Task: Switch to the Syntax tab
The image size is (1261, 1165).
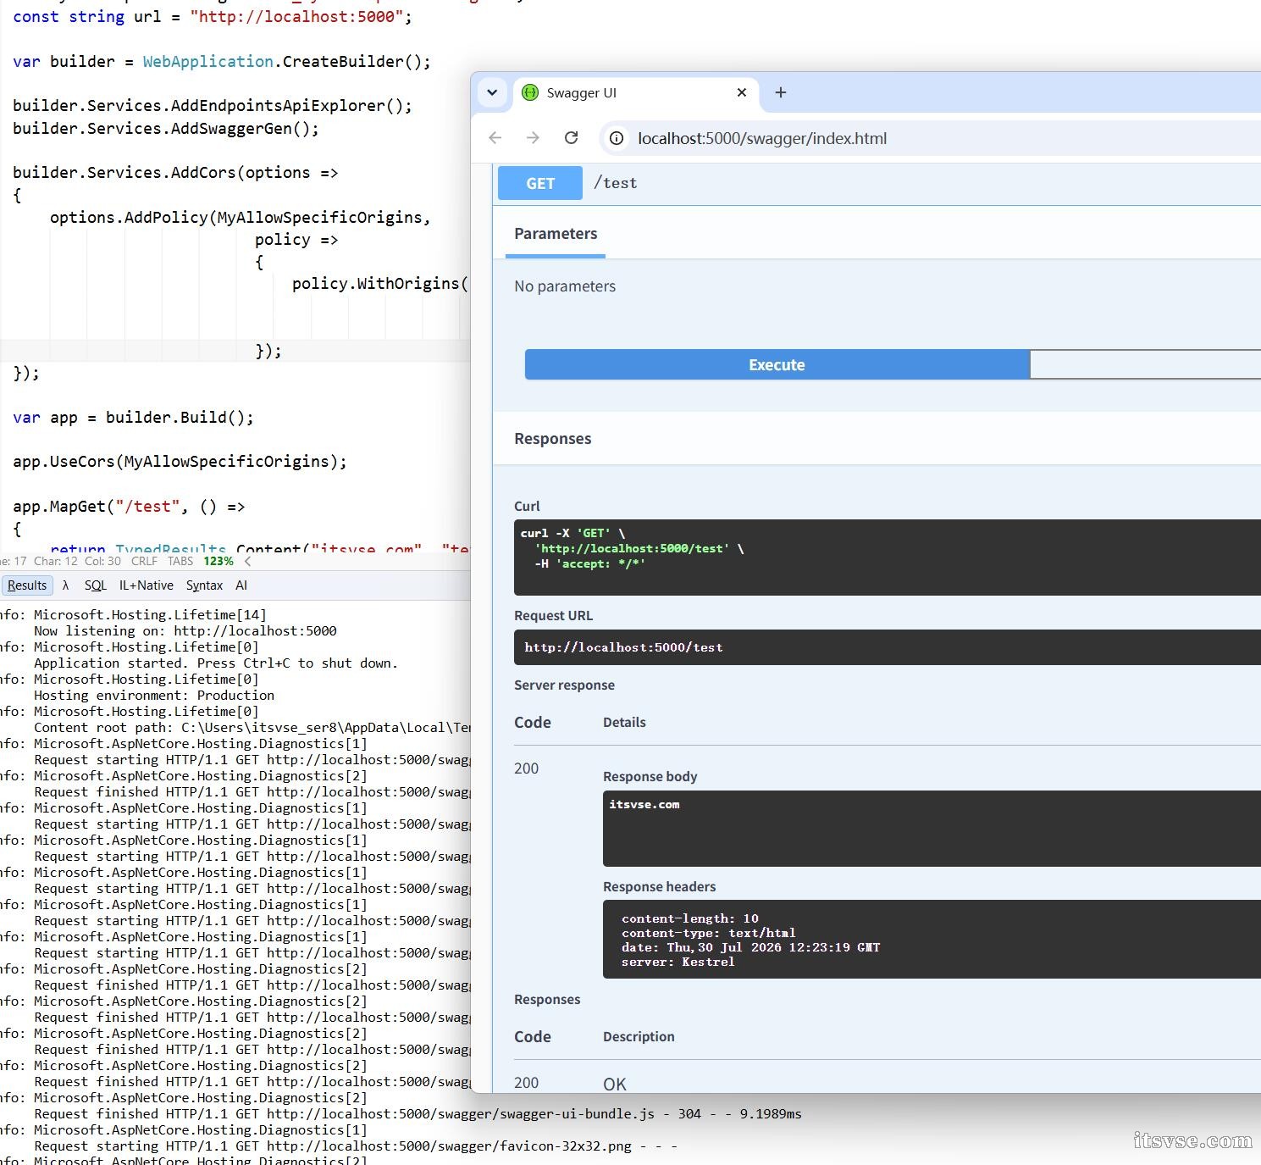Action: point(204,585)
